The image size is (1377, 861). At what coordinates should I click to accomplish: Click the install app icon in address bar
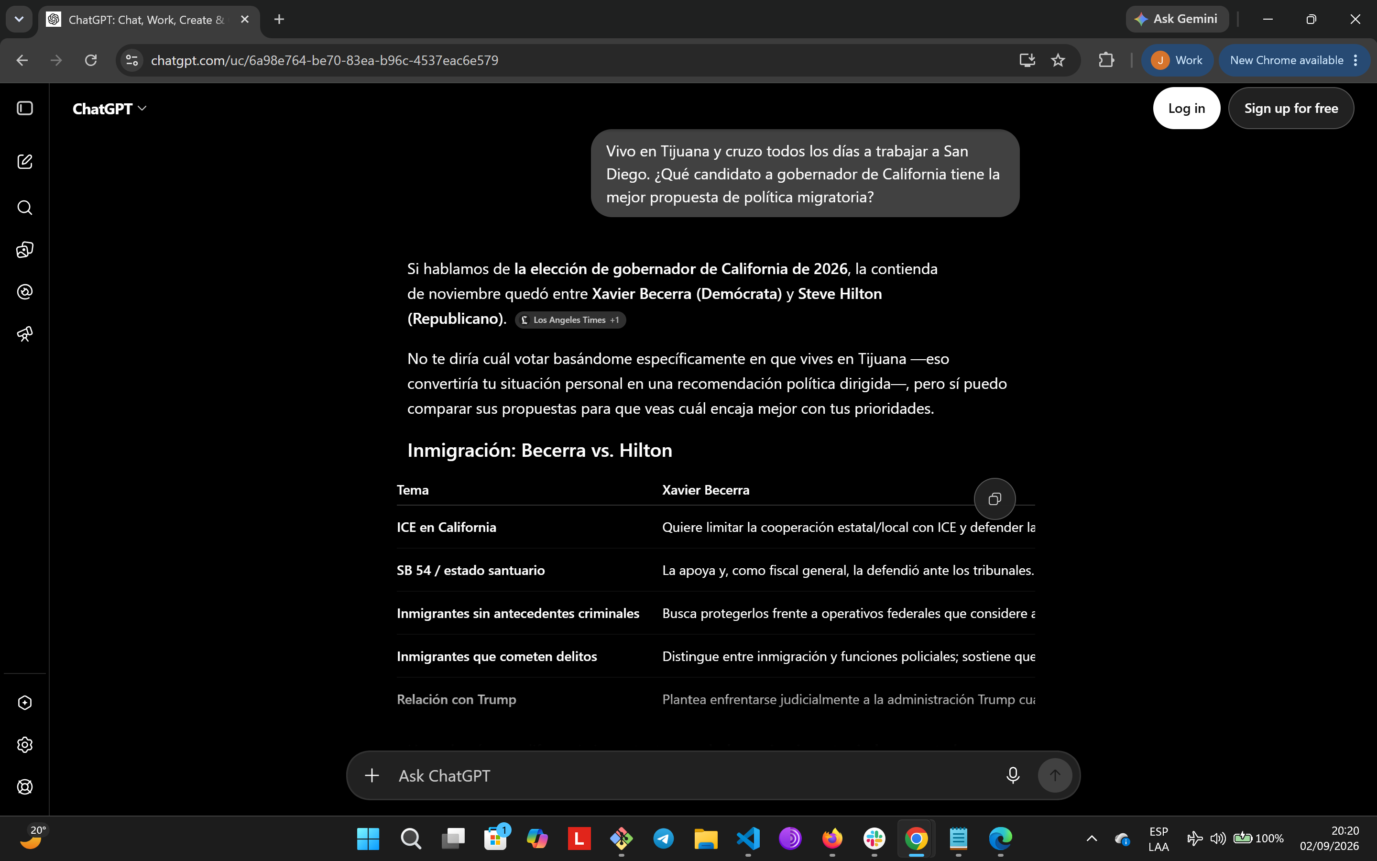(1027, 60)
